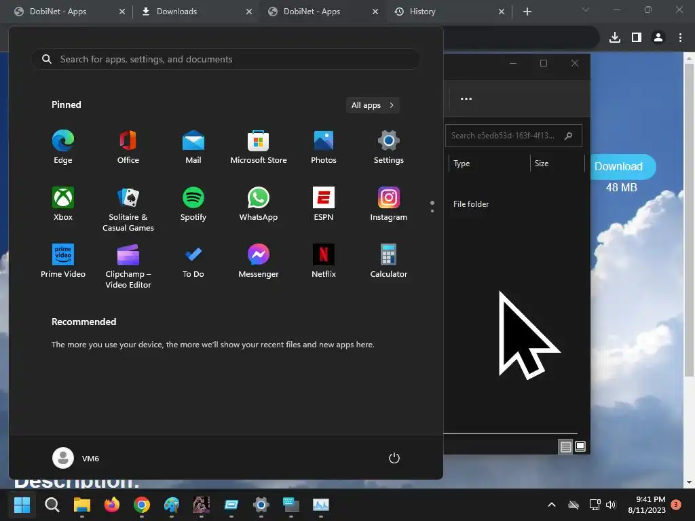Open the volume control in tray
Viewport: 695px width, 521px height.
tap(611, 505)
